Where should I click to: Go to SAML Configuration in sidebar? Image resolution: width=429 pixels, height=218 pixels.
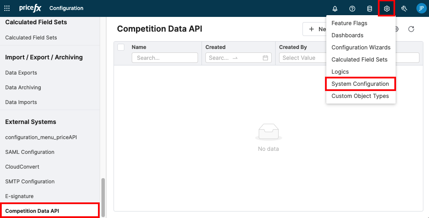[x=30, y=152]
